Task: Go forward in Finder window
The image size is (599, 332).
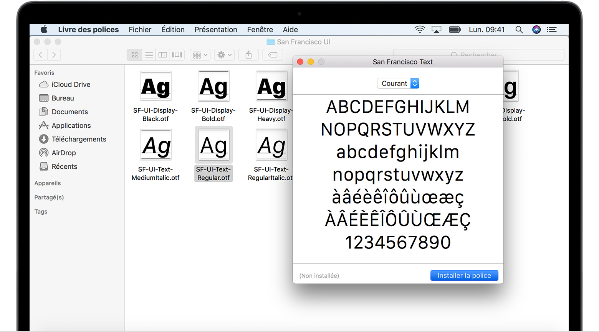Action: tap(54, 55)
